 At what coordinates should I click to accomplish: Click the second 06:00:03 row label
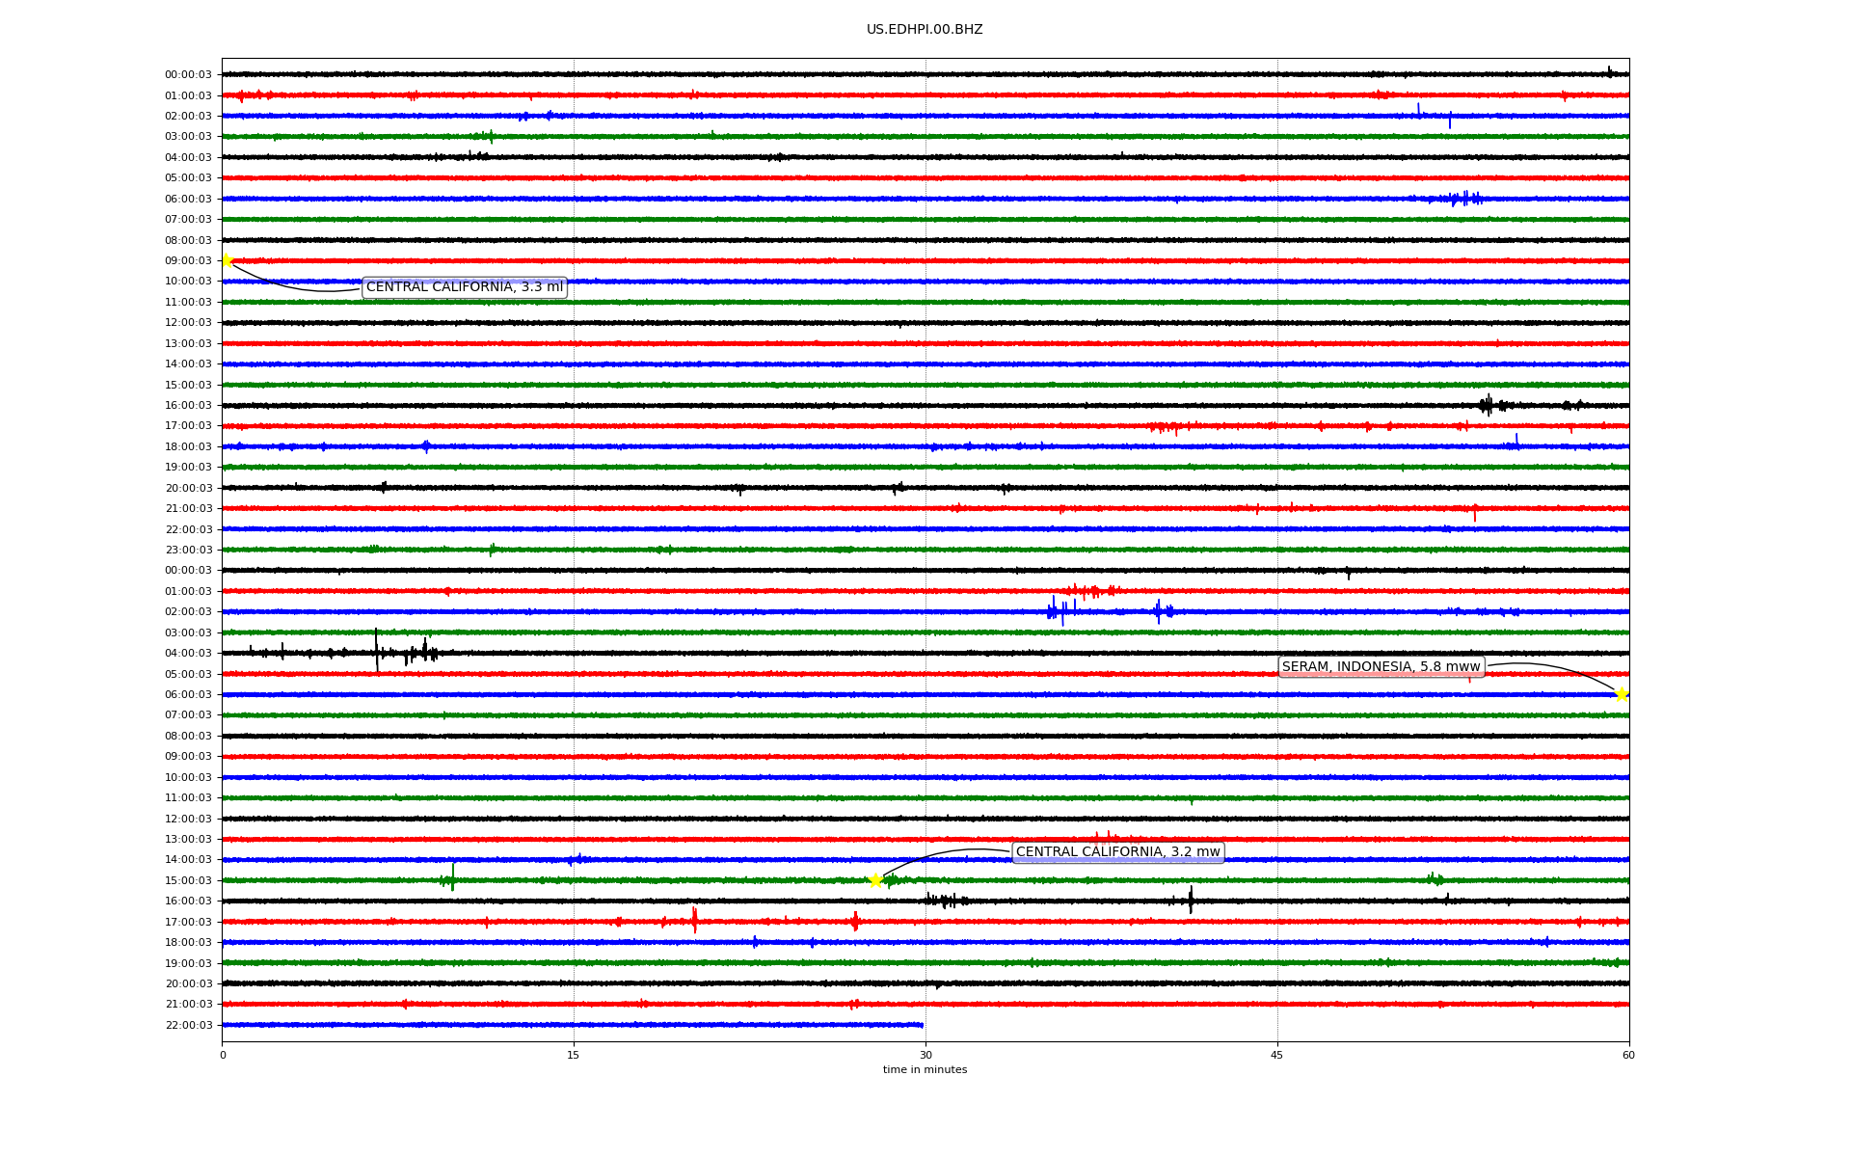(x=188, y=695)
